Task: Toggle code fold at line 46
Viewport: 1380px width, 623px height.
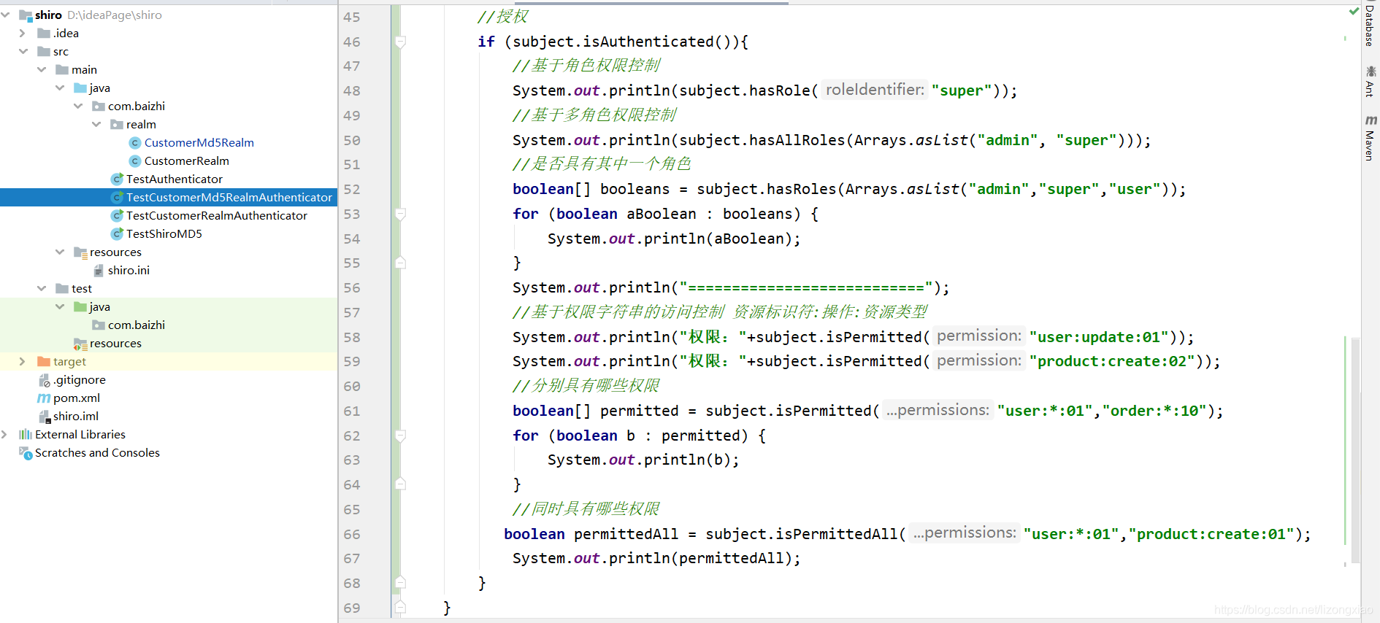Action: click(x=400, y=42)
